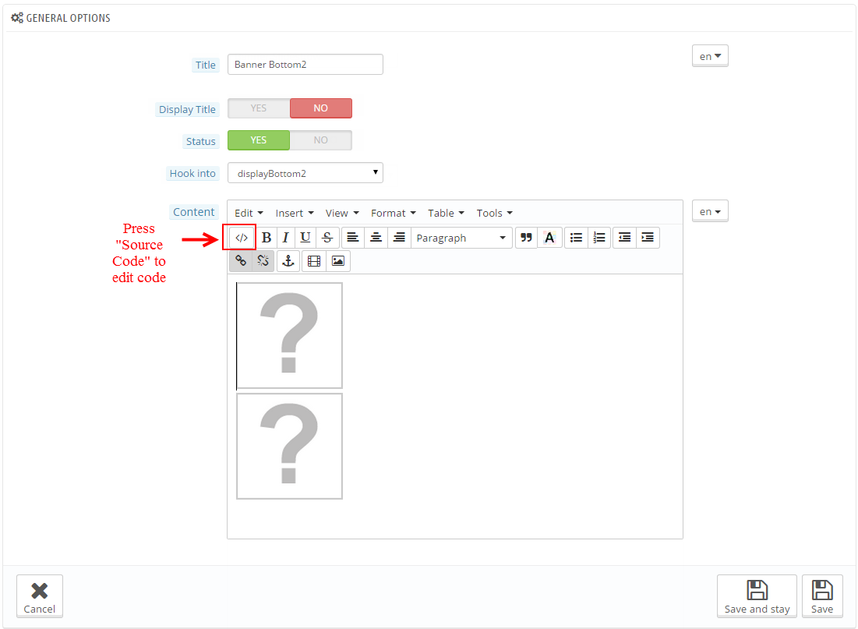The image size is (858, 629).
Task: Apply italic formatting
Action: (x=286, y=238)
